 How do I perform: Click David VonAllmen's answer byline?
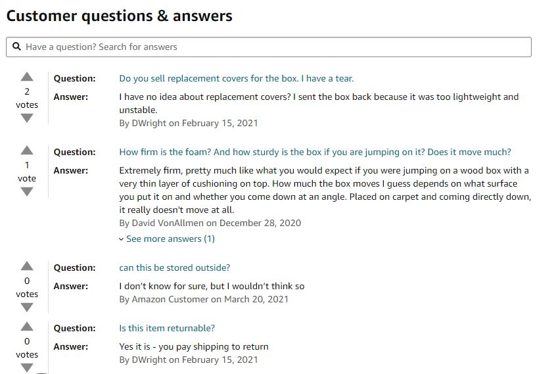pyautogui.click(x=210, y=223)
